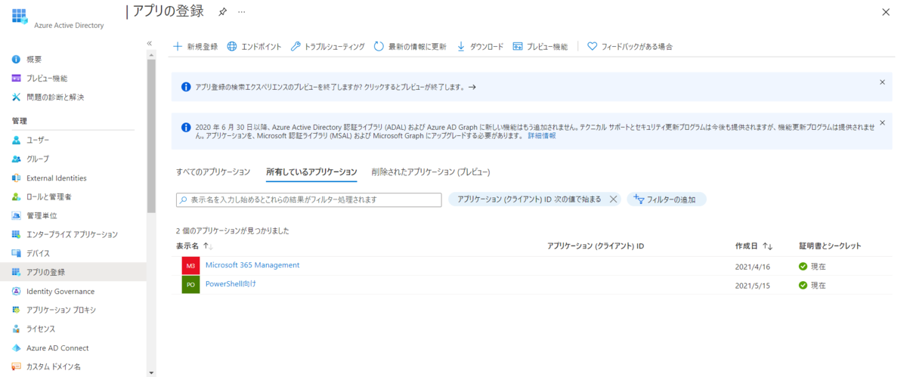Switch to すべてのアプリケーション tab
The height and width of the screenshot is (377, 907).
[x=212, y=172]
